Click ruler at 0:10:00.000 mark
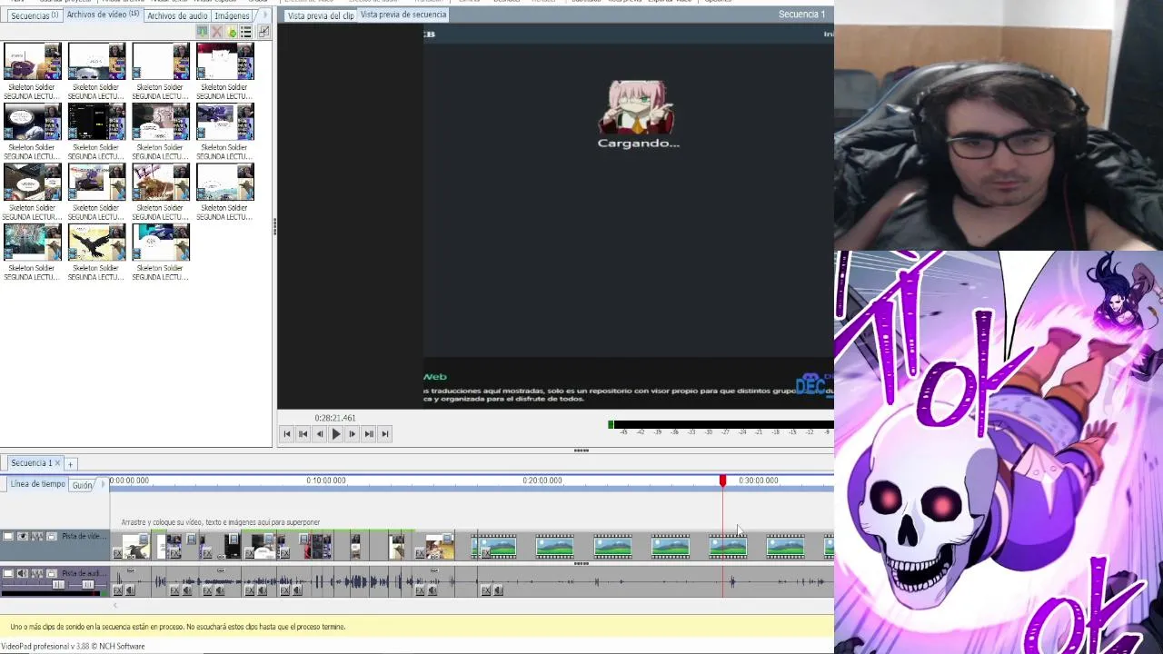 pos(326,481)
